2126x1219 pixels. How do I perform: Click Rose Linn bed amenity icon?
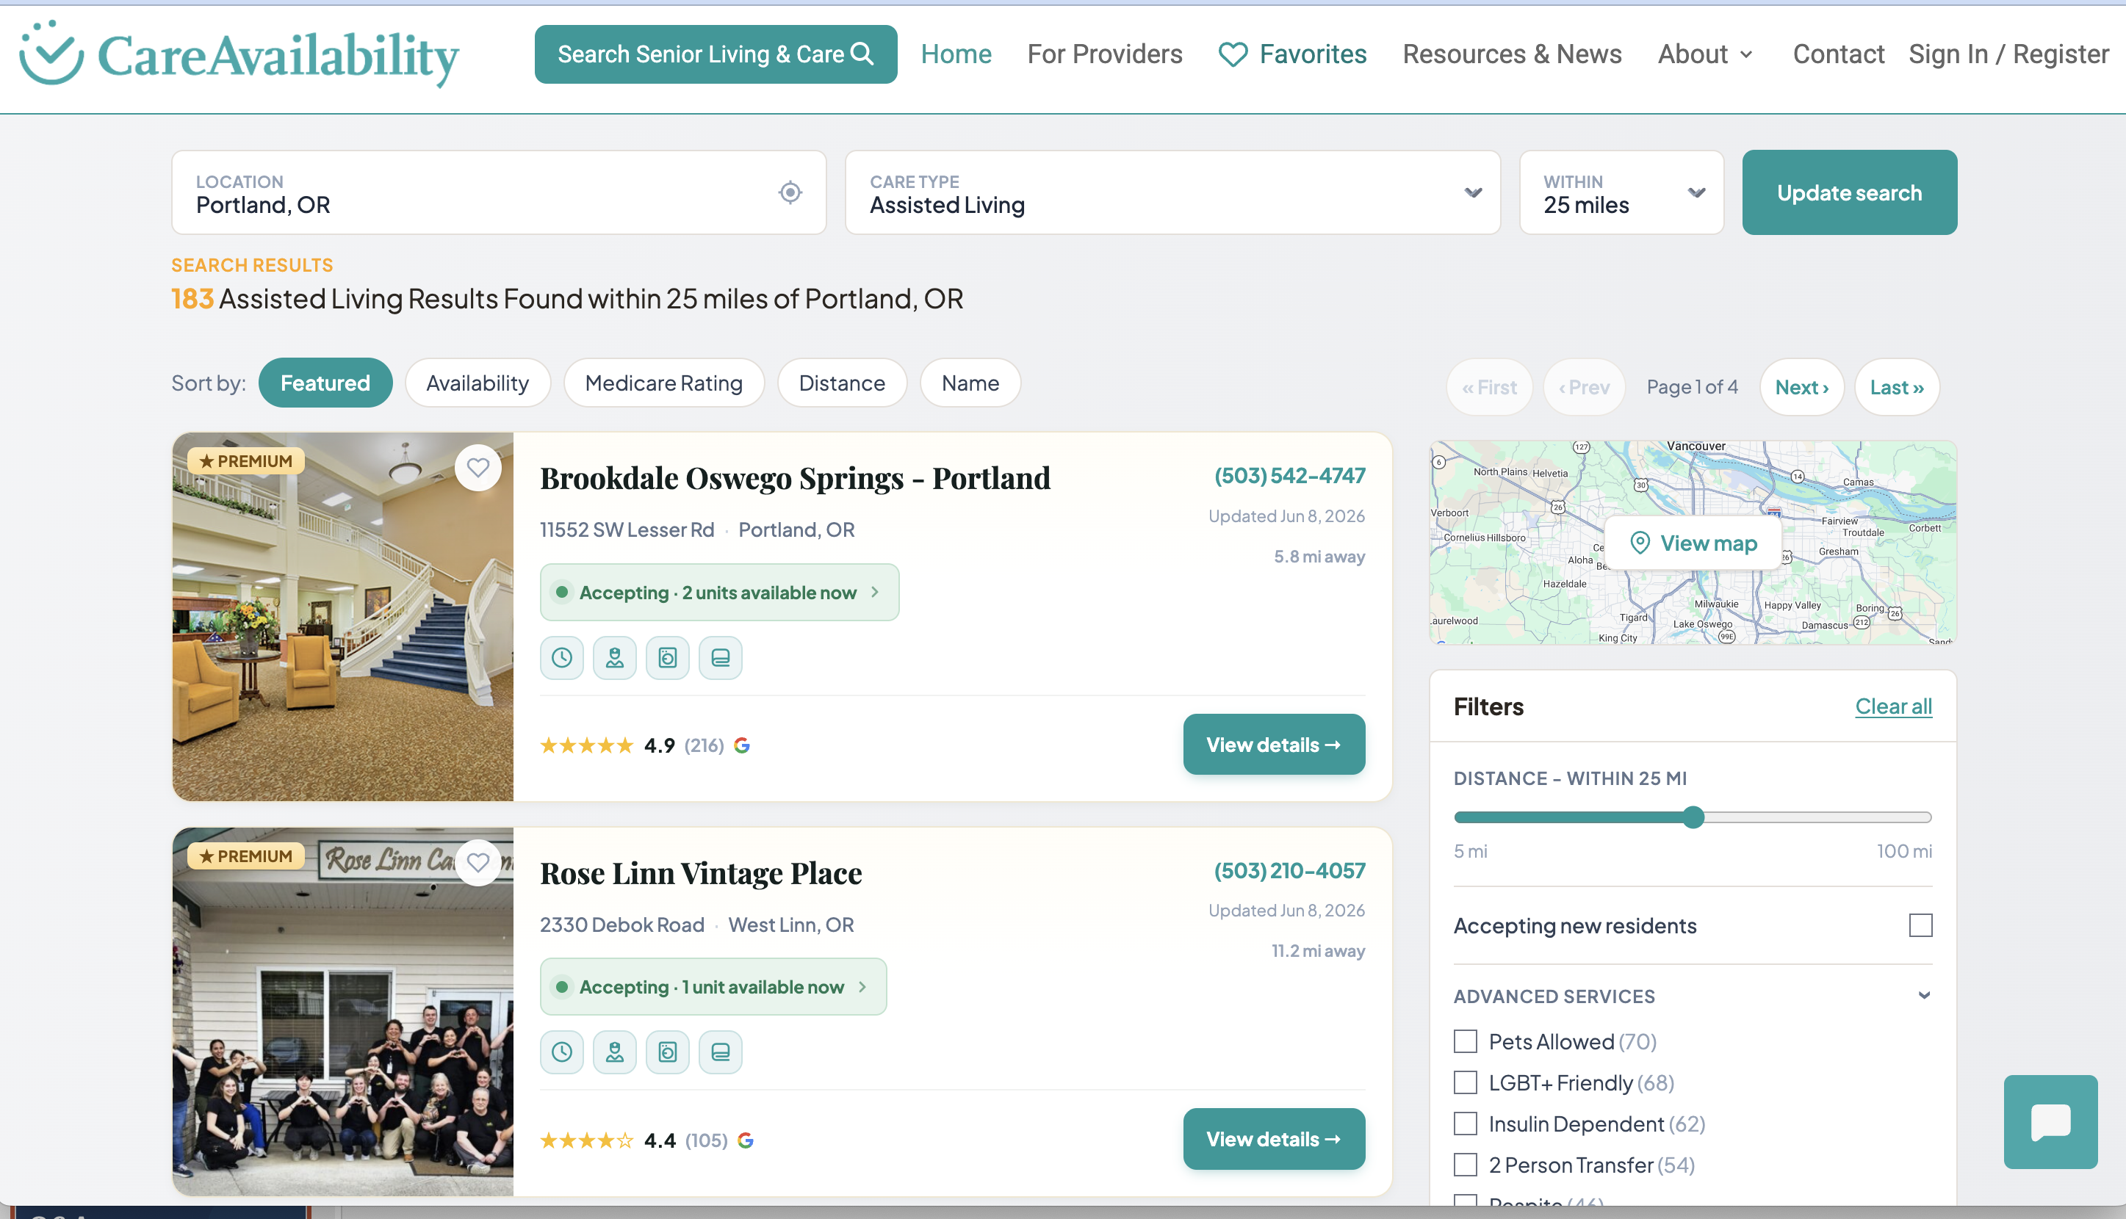coord(720,1052)
